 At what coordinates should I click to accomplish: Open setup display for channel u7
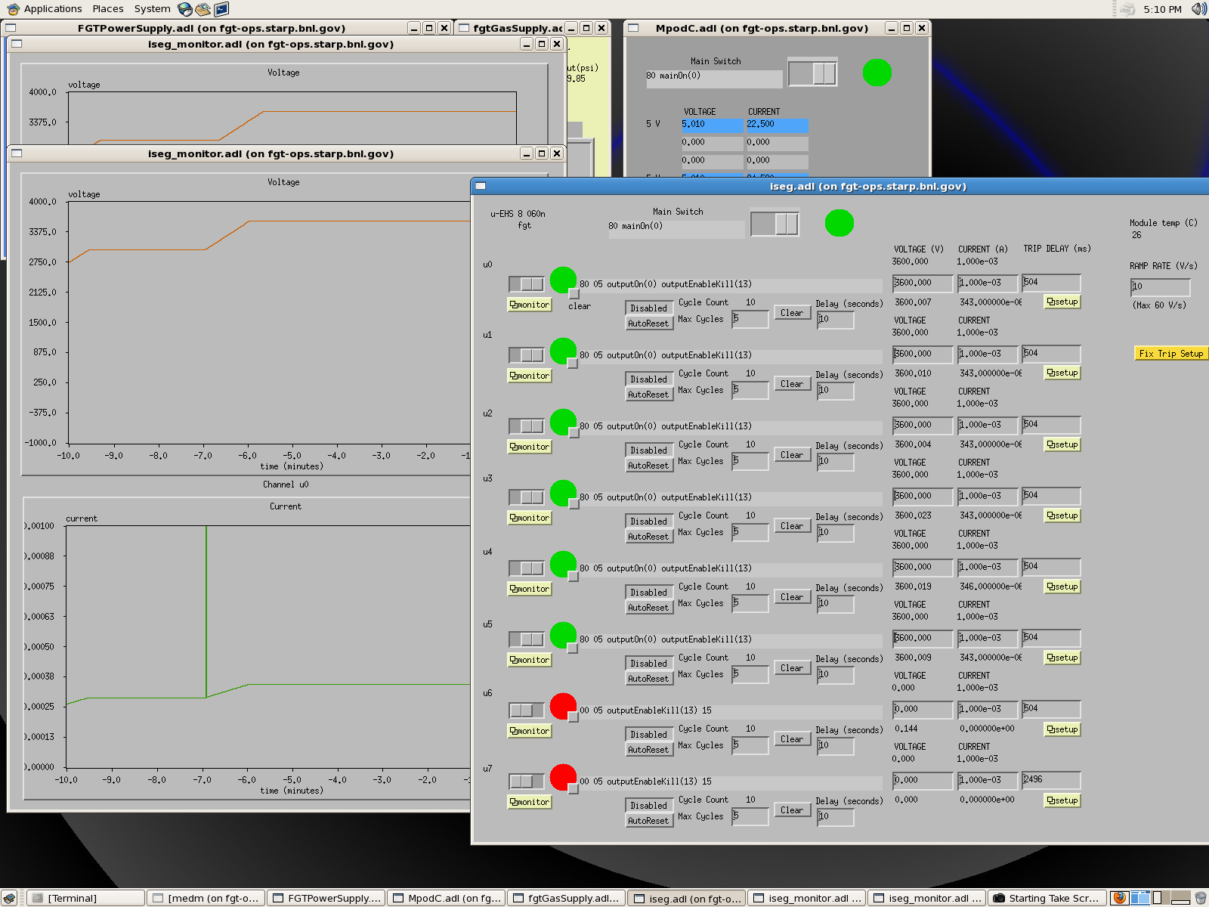(x=1062, y=800)
